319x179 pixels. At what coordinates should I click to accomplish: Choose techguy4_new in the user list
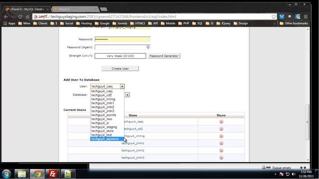pos(107,119)
